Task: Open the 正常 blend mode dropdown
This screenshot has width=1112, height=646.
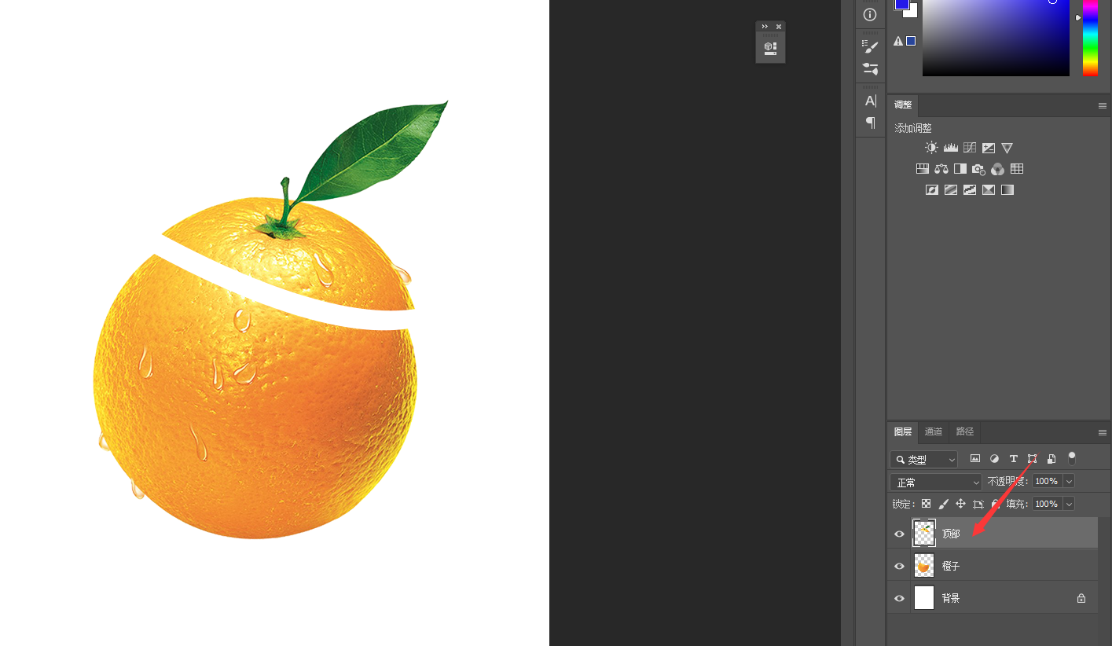Action: tap(936, 482)
